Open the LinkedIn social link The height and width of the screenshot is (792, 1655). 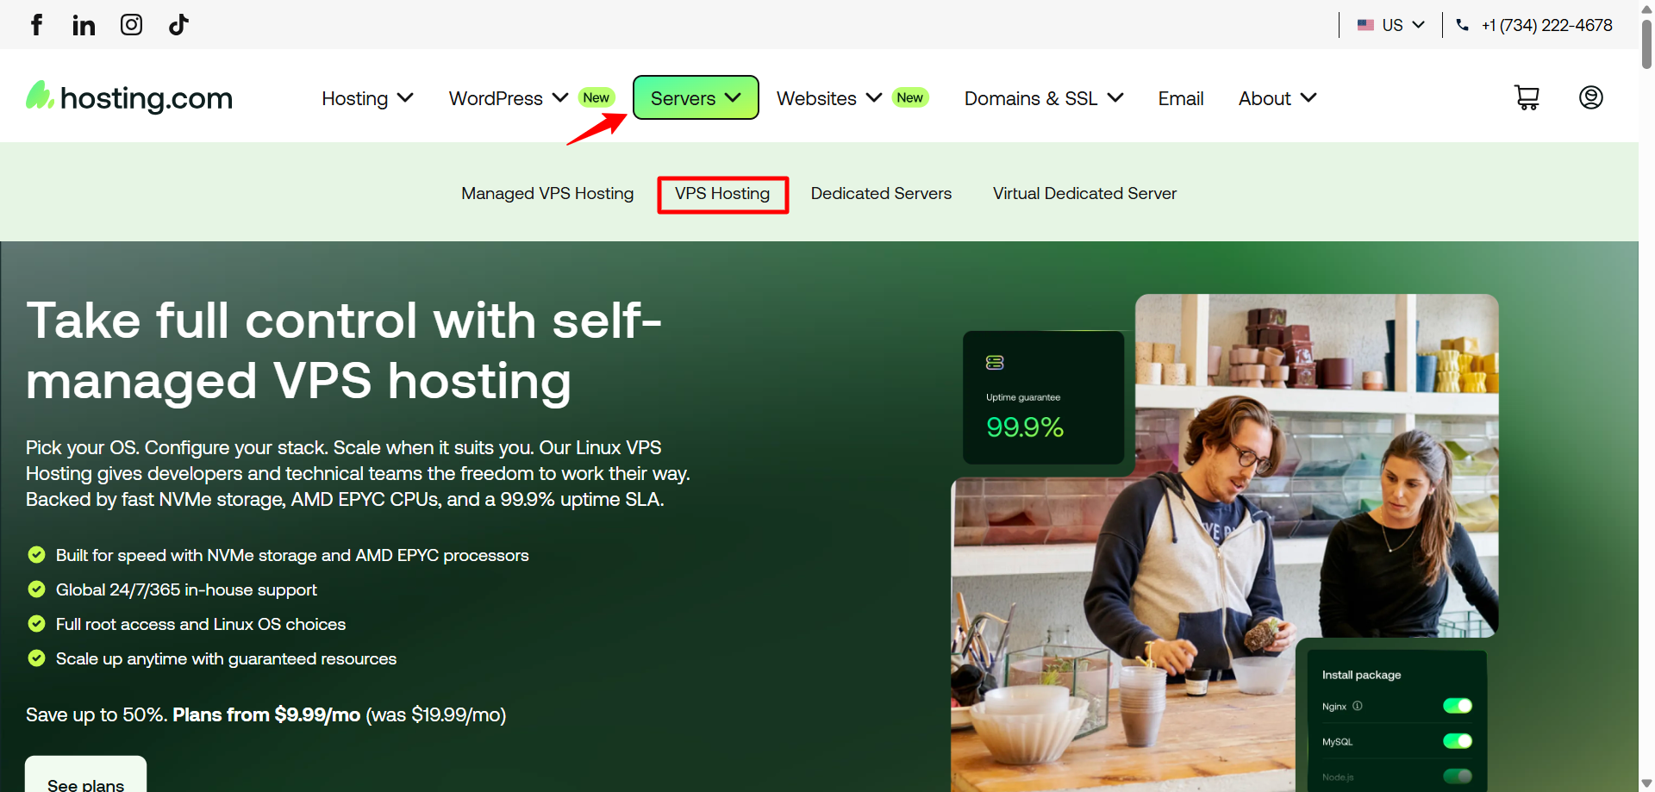click(x=84, y=25)
